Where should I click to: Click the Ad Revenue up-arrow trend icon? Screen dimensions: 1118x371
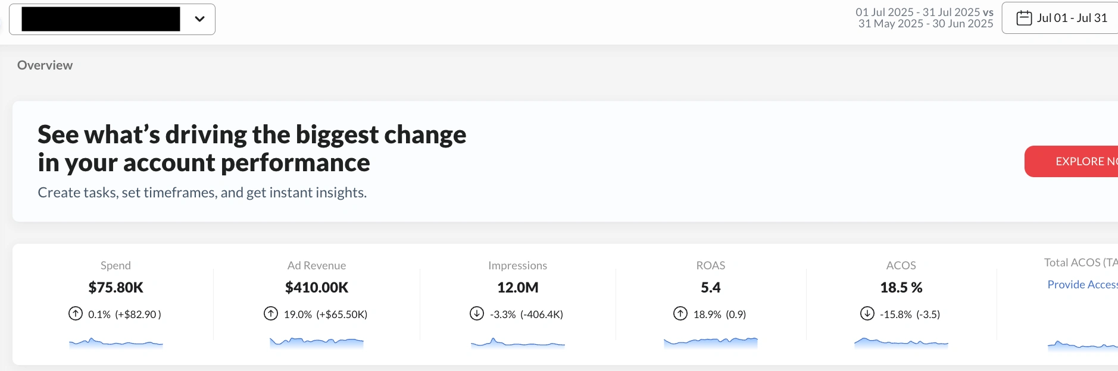click(271, 313)
